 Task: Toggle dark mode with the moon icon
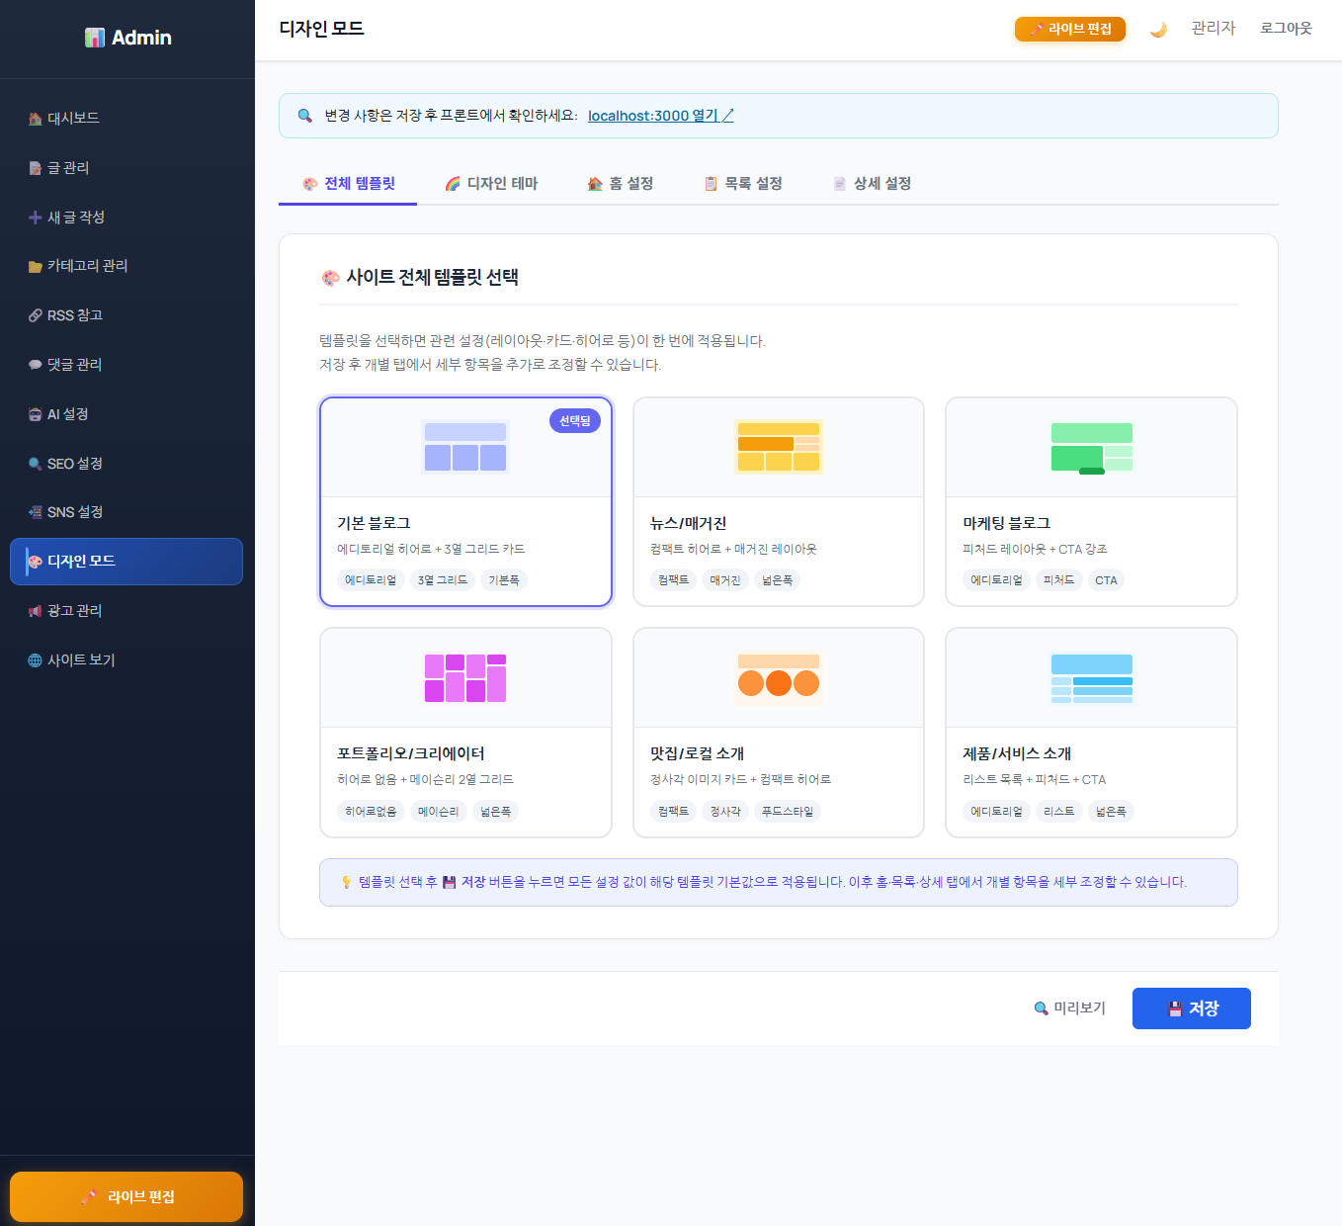point(1158,30)
